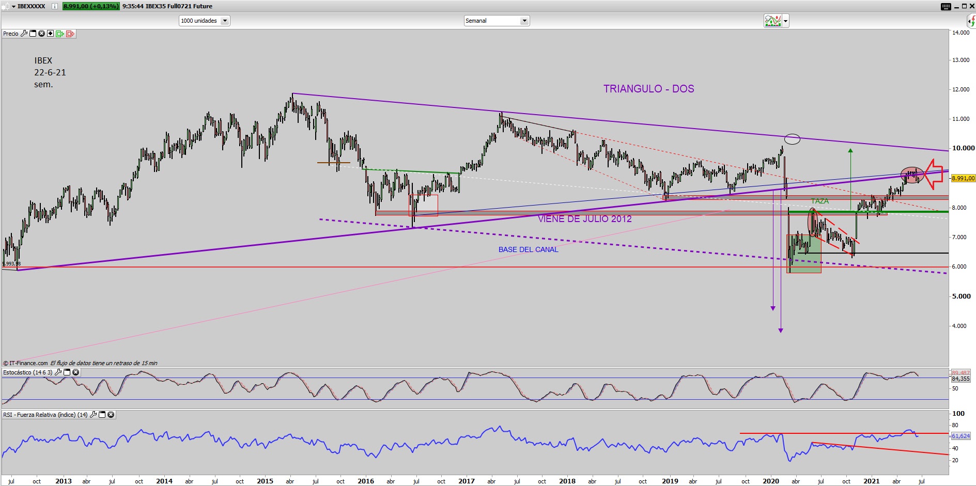Click the Precio panel plus icon
Viewport: 976px width, 486px height.
tap(50, 34)
